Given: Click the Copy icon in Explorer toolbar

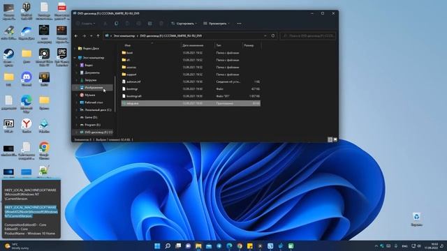Looking at the screenshot, I should [117, 24].
